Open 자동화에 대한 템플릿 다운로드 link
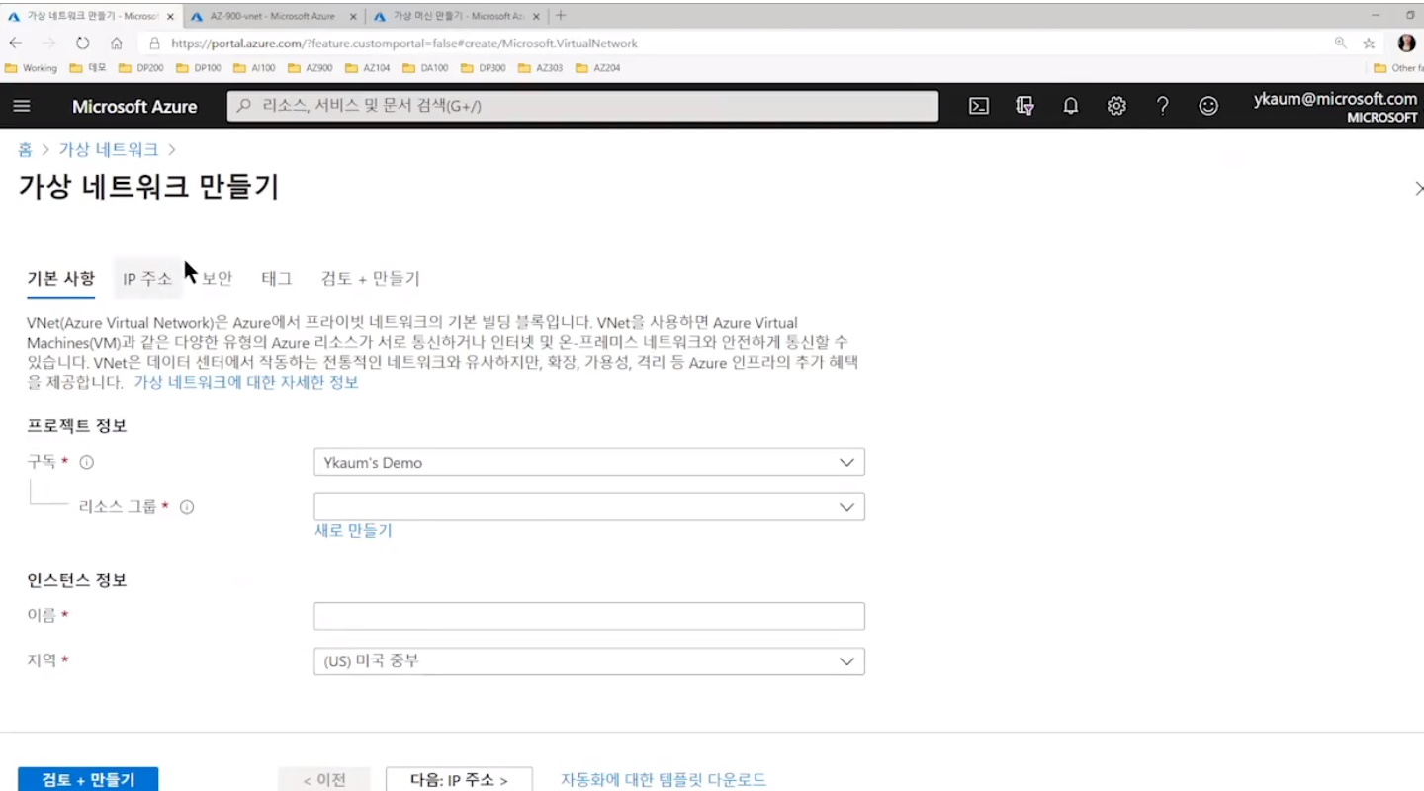 [664, 779]
